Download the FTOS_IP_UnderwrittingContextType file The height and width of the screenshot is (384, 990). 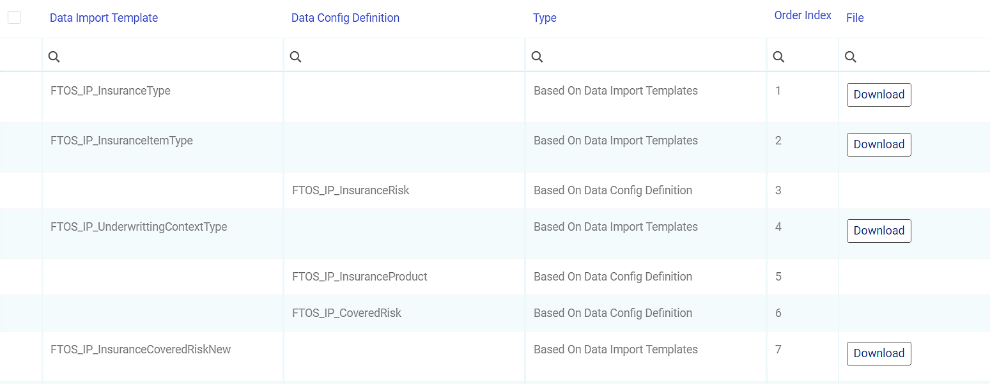879,231
